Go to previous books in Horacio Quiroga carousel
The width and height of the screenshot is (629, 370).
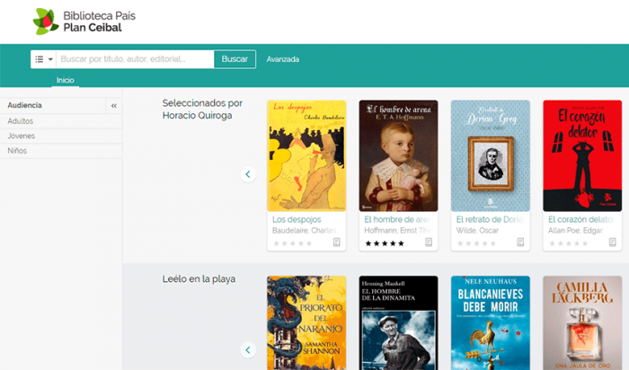pos(248,174)
